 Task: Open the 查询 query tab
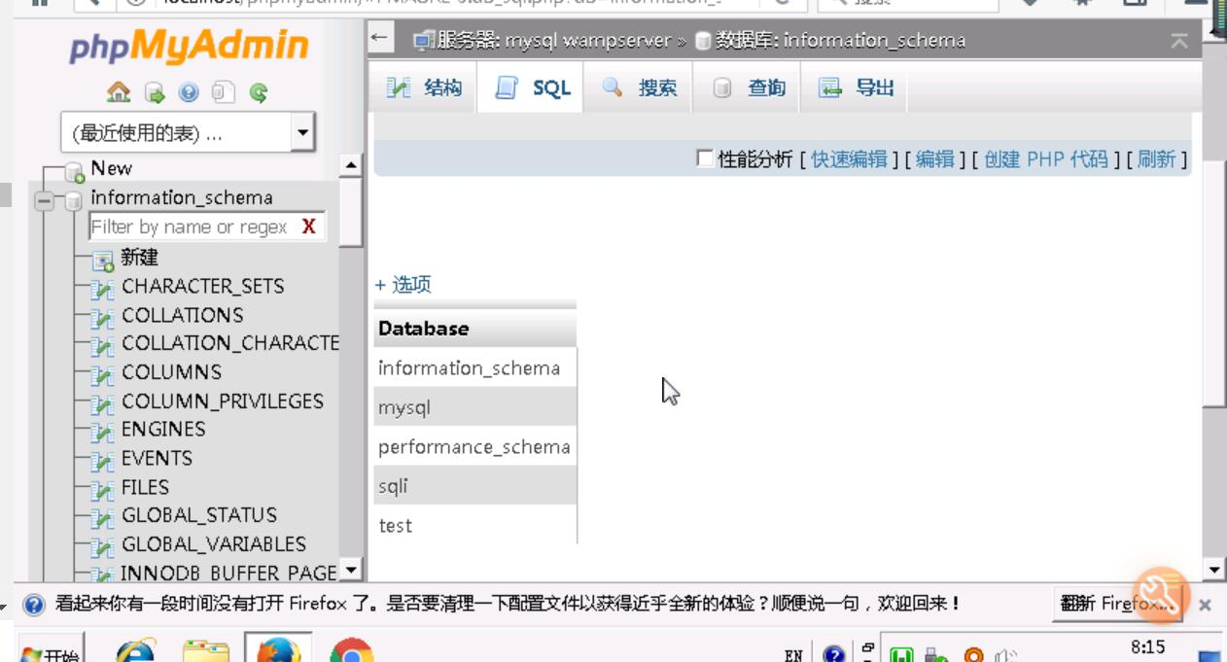pyautogui.click(x=748, y=88)
